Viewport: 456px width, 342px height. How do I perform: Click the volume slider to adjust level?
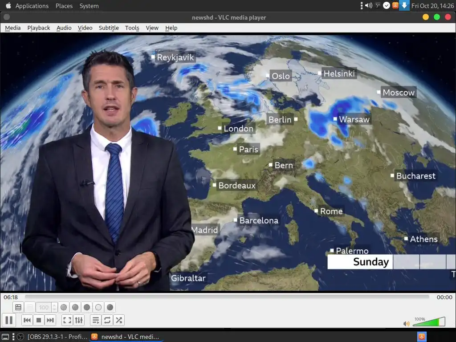pyautogui.click(x=429, y=322)
